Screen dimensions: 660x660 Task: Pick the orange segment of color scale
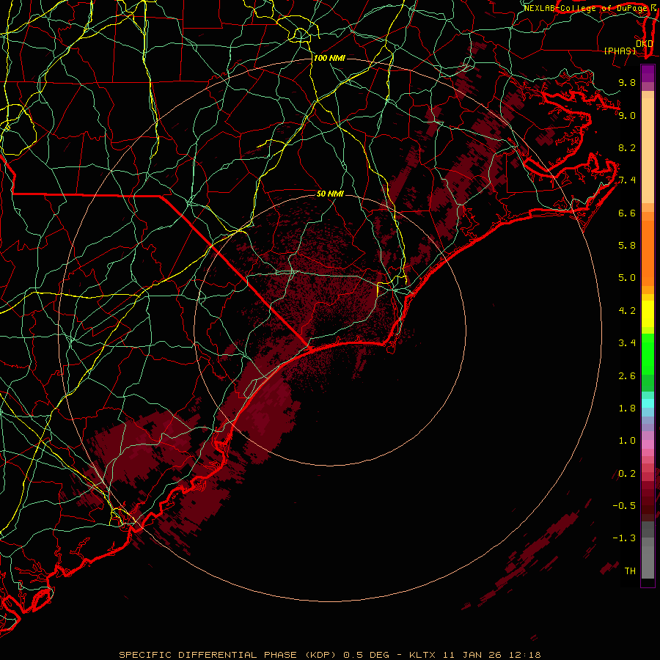point(648,254)
